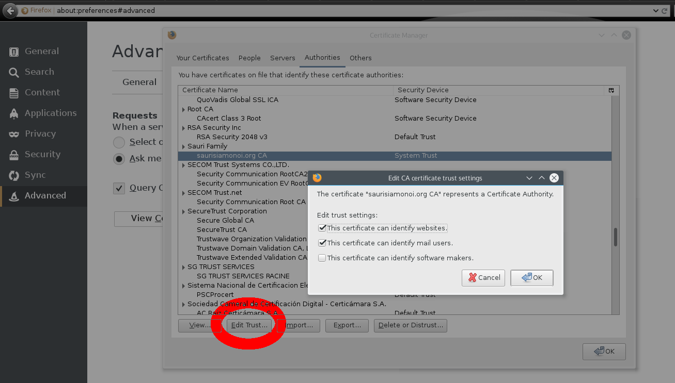
Task: Sort by the Certificate Name column header
Action: point(286,90)
